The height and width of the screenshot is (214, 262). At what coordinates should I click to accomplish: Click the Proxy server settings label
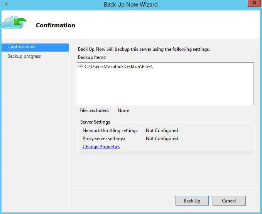(x=104, y=139)
